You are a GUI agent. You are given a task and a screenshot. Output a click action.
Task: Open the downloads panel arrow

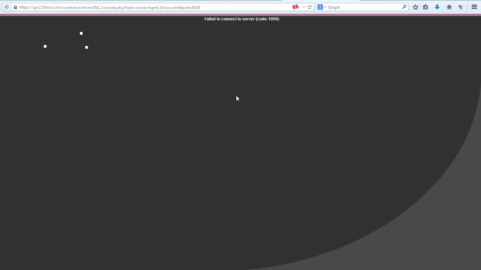(x=437, y=7)
